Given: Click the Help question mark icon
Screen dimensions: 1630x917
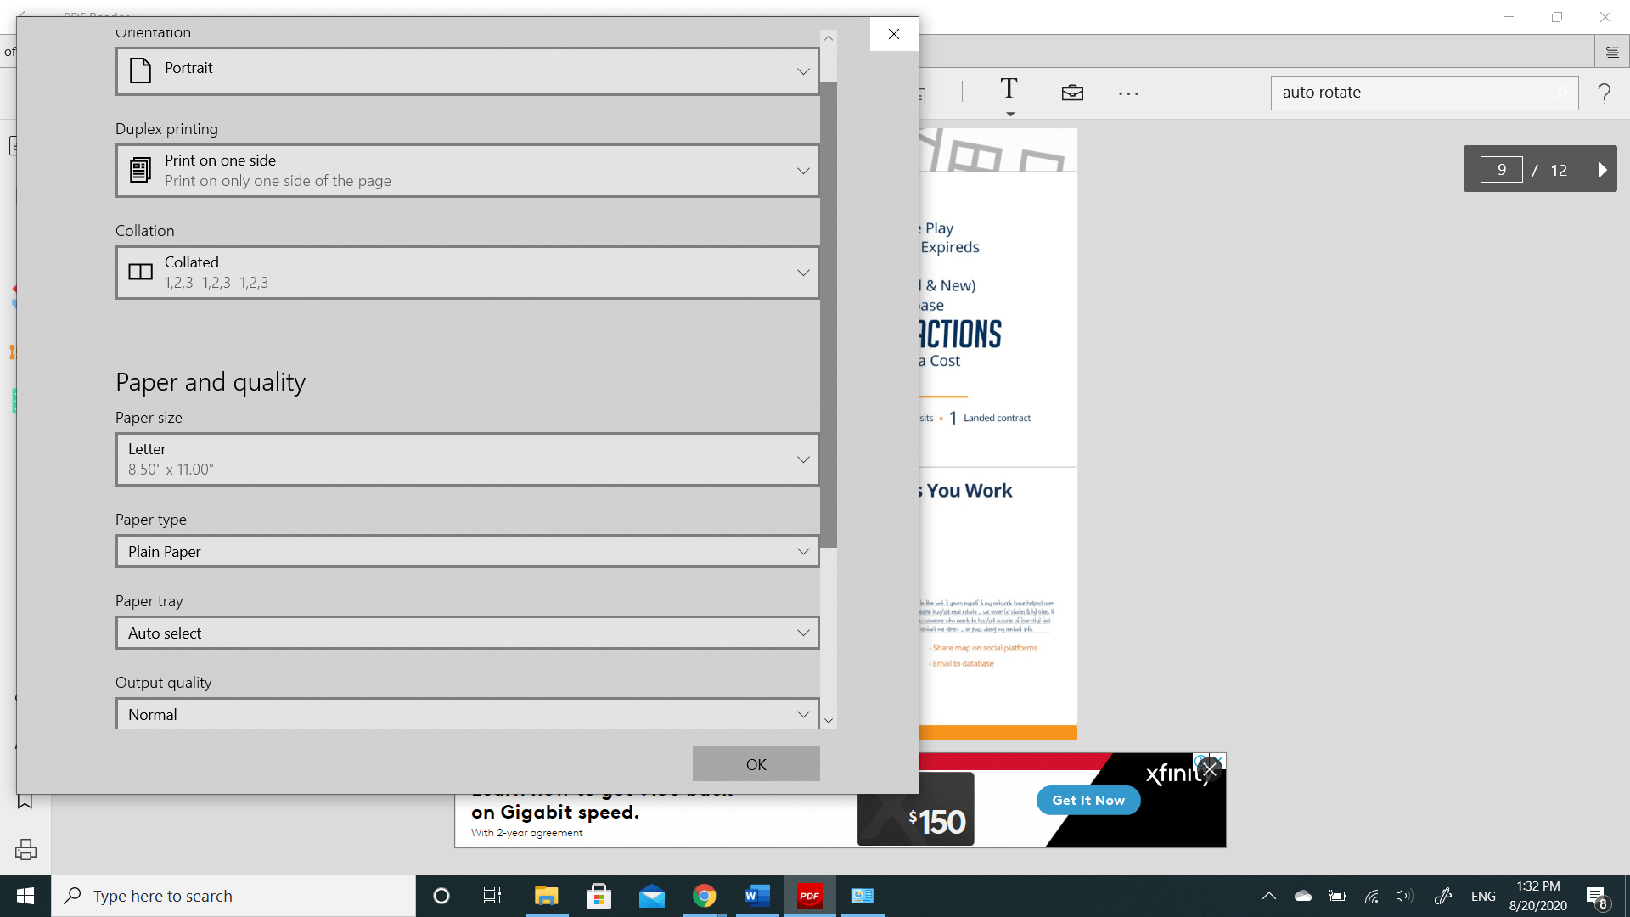Looking at the screenshot, I should [x=1605, y=93].
